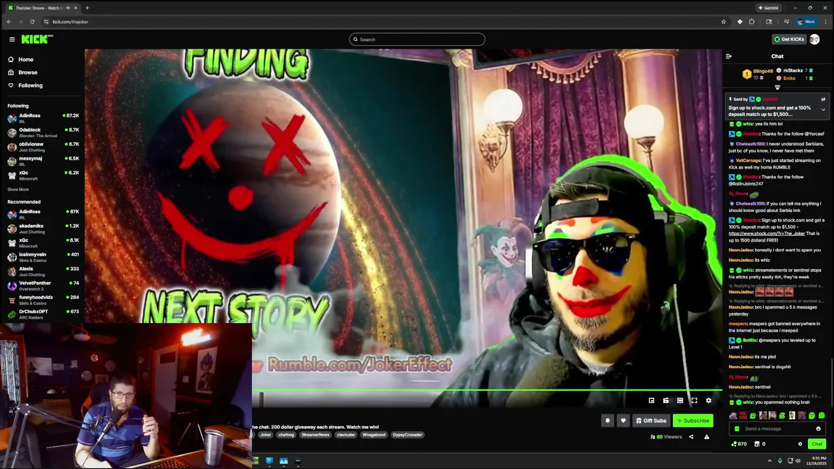Open the shock.com link in chat
This screenshot has width=834, height=469.
point(766,233)
